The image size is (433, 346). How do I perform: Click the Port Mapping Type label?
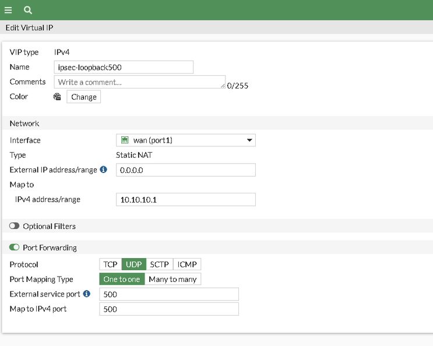(41, 279)
